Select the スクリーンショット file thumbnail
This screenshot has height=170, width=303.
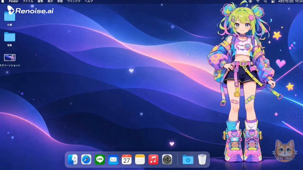(x=10, y=57)
